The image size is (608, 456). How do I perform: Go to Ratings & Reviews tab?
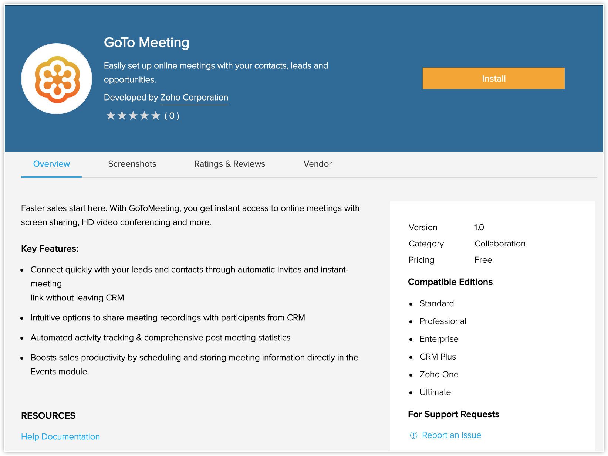(230, 164)
